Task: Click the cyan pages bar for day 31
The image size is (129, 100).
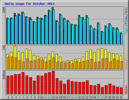Action: pyautogui.click(x=122, y=39)
